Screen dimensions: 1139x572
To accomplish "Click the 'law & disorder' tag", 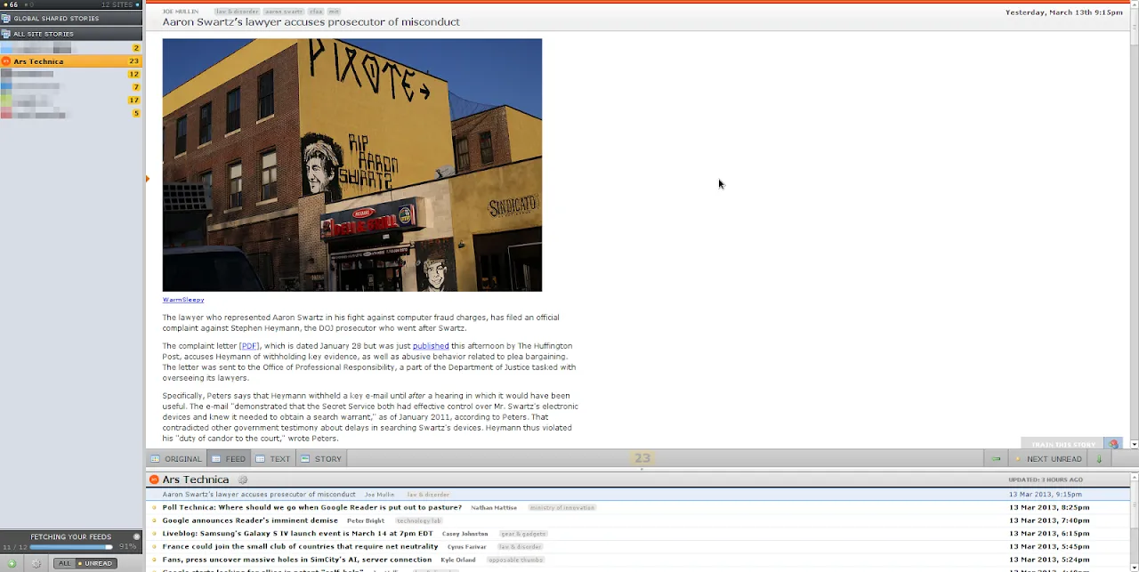I will (x=237, y=12).
